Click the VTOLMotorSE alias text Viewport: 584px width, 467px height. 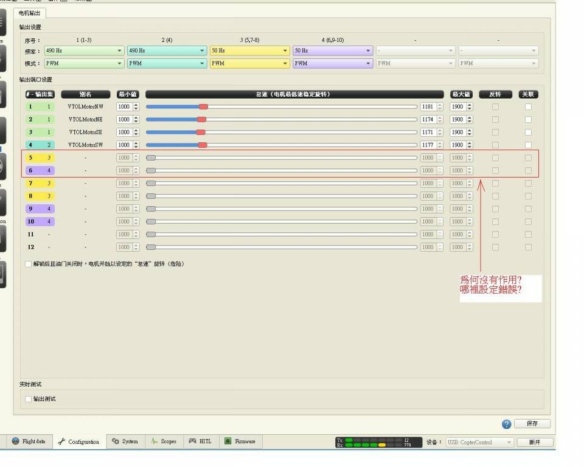click(86, 132)
